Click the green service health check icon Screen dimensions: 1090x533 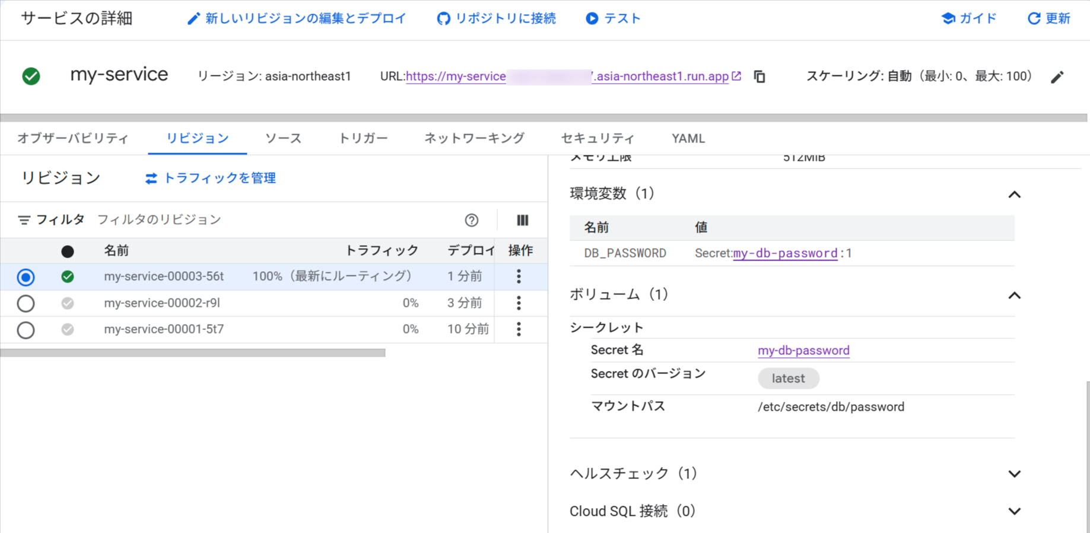pyautogui.click(x=31, y=77)
